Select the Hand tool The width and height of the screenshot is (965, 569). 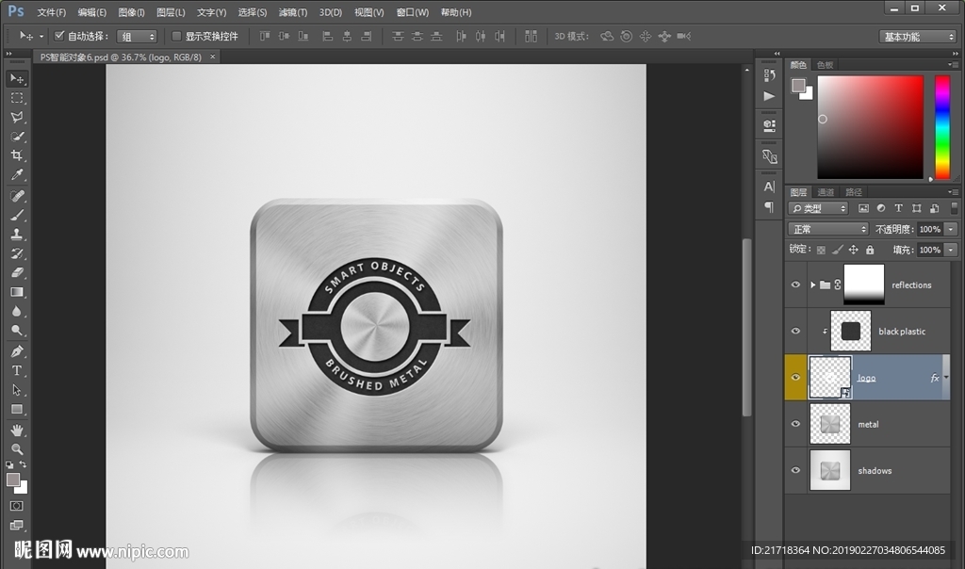17,430
